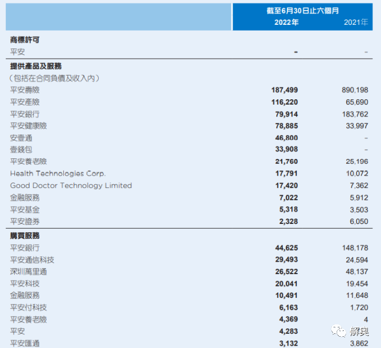Screen dimensions: 381x348
Task: Click the value 187,499
Action: click(285, 90)
